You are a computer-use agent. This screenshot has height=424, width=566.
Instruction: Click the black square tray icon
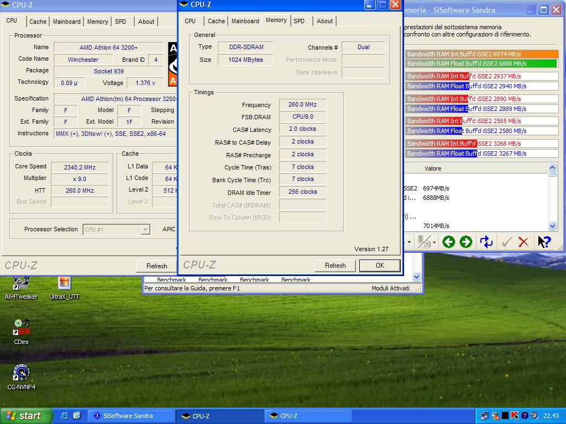coord(505,416)
